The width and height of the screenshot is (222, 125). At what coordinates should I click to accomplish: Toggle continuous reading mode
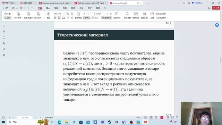[x=106, y=18]
